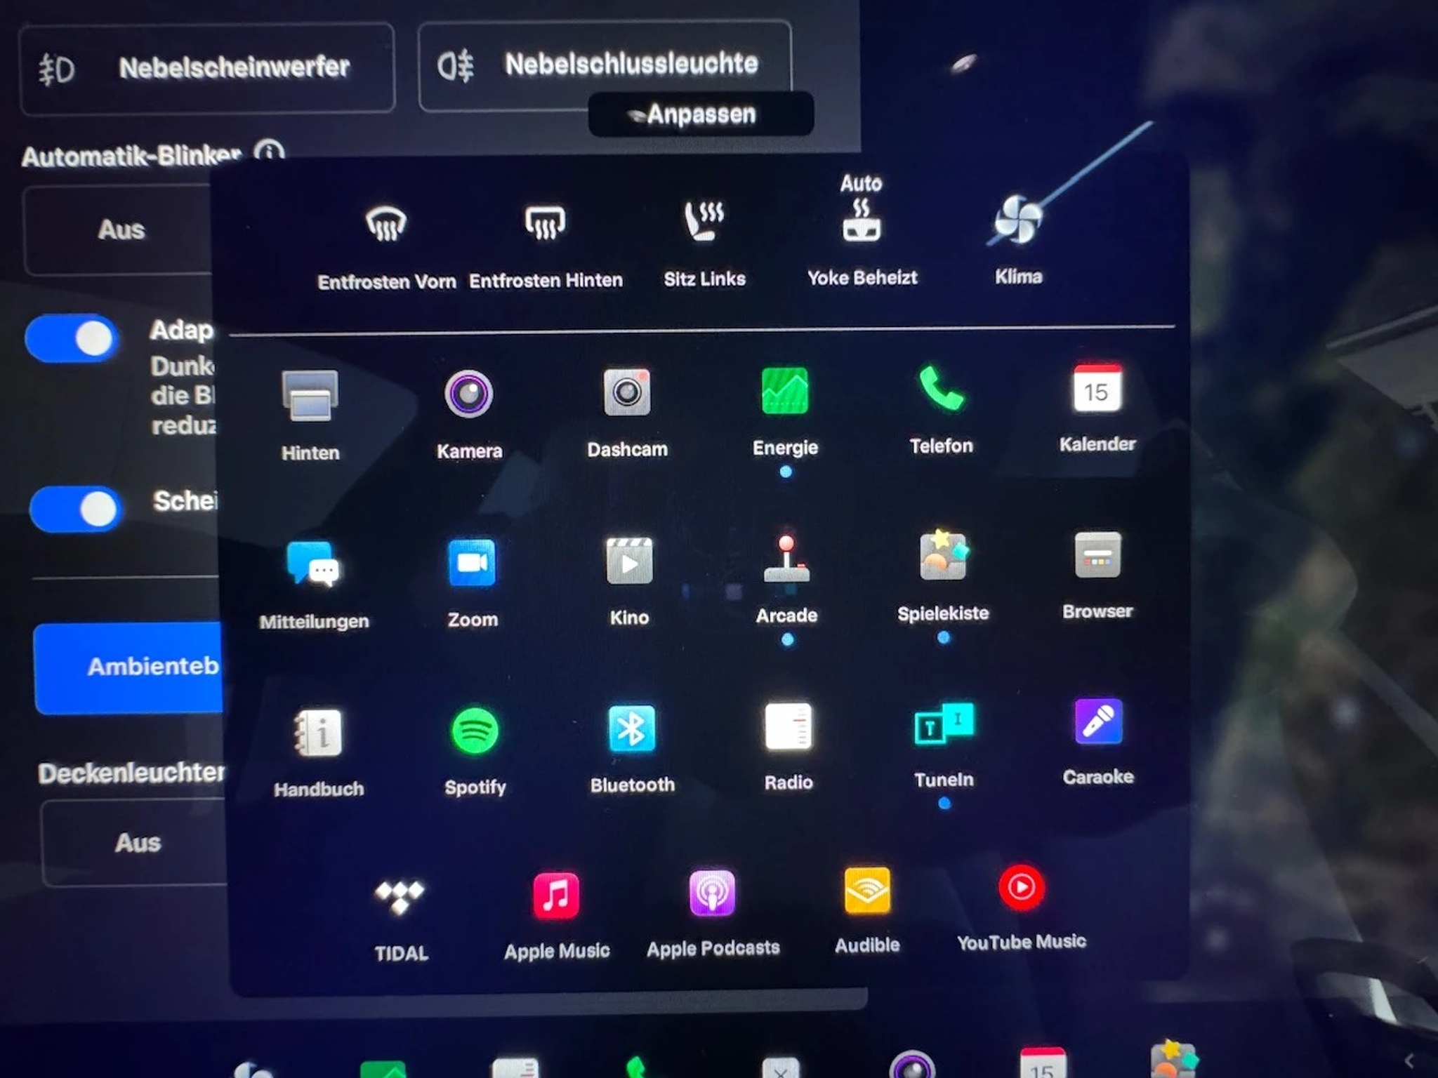1438x1078 pixels.
Task: Launch the Arcade
Action: click(786, 561)
